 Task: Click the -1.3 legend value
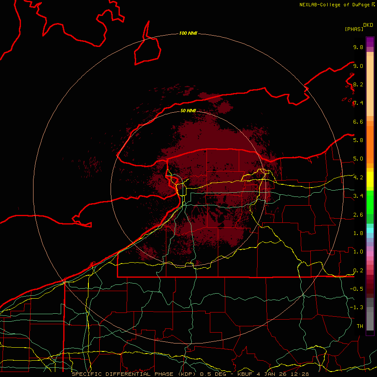(356, 307)
